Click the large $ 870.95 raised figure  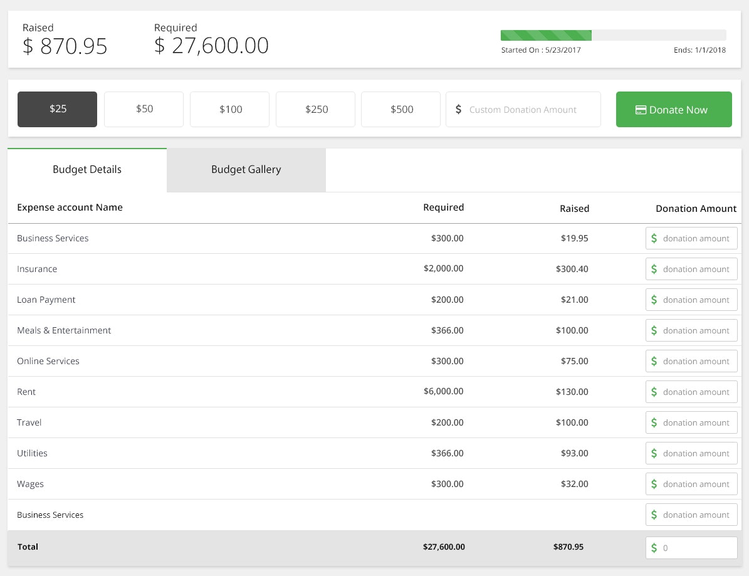[x=65, y=46]
